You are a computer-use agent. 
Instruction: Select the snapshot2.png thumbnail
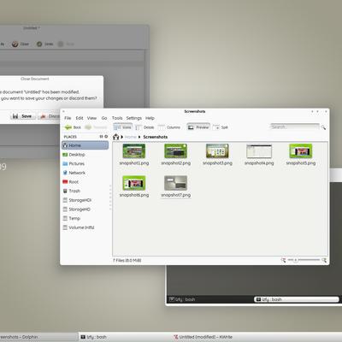click(175, 150)
